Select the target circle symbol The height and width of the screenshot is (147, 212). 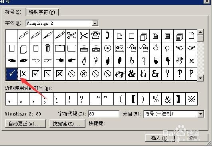pos(107,48)
